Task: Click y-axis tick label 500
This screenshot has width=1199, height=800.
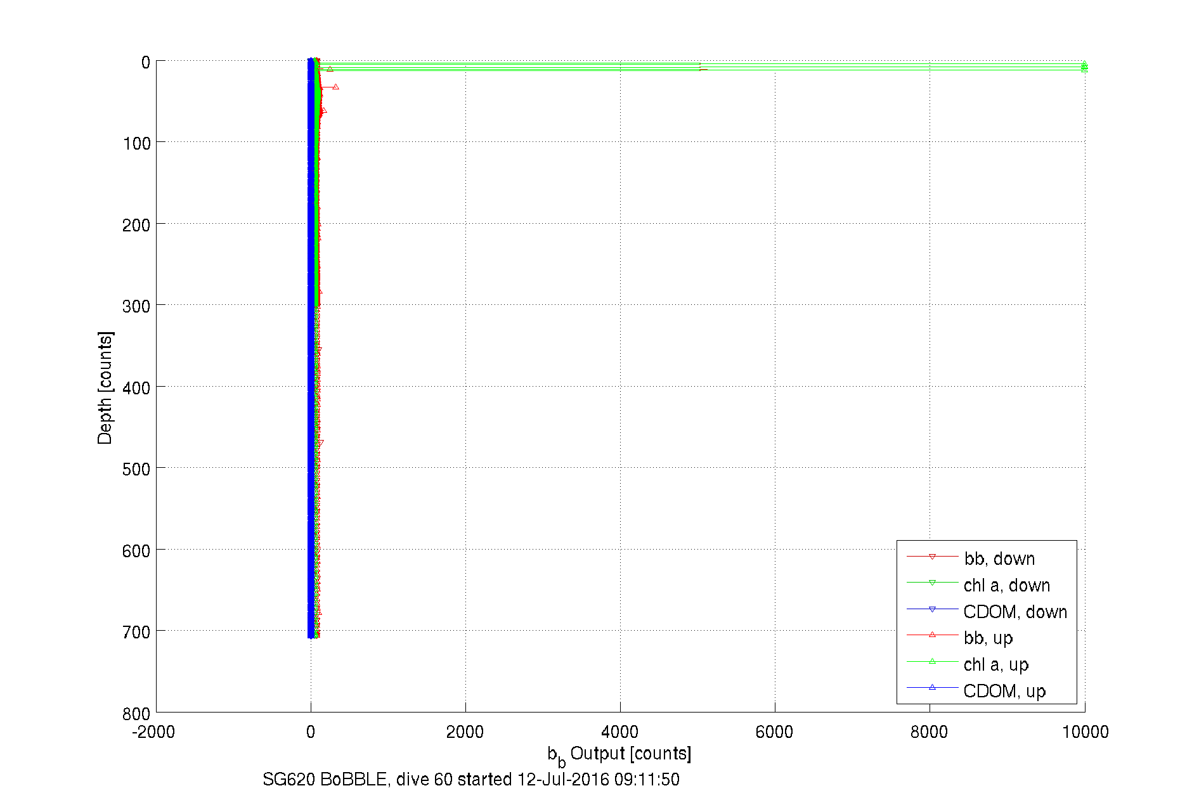Action: click(137, 469)
